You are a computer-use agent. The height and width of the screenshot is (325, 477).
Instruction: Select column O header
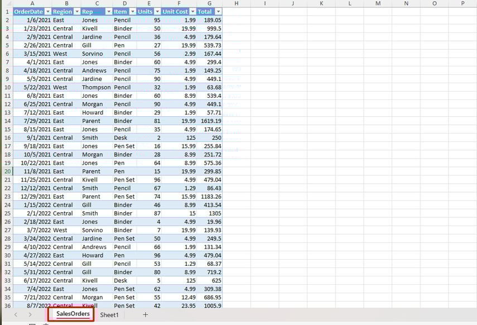pyautogui.click(x=435, y=3)
